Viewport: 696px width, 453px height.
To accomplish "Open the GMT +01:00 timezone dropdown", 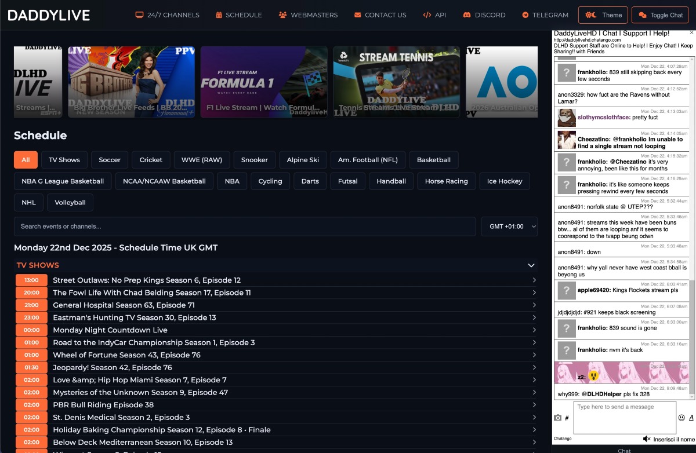I will 509,226.
